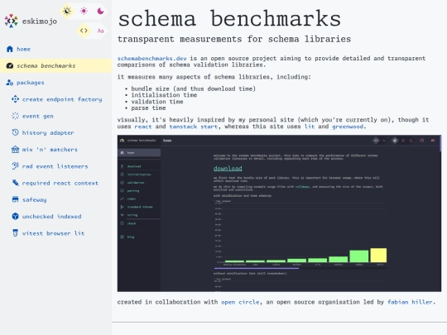This screenshot has width=447, height=335.
Task: Select the Aa regular font toggle
Action: (100, 31)
